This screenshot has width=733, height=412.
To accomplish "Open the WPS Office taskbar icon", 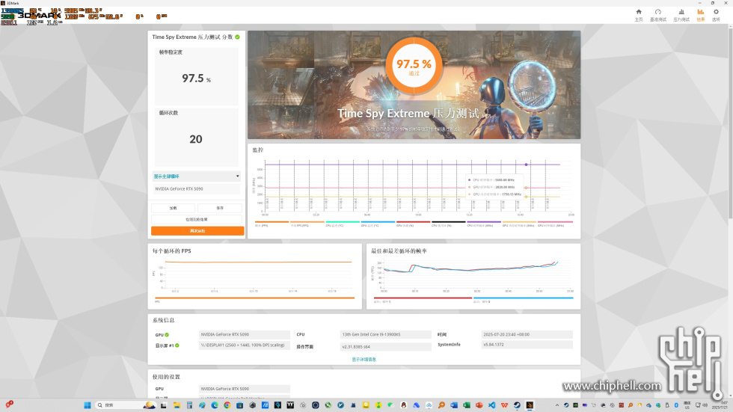I will [x=504, y=405].
